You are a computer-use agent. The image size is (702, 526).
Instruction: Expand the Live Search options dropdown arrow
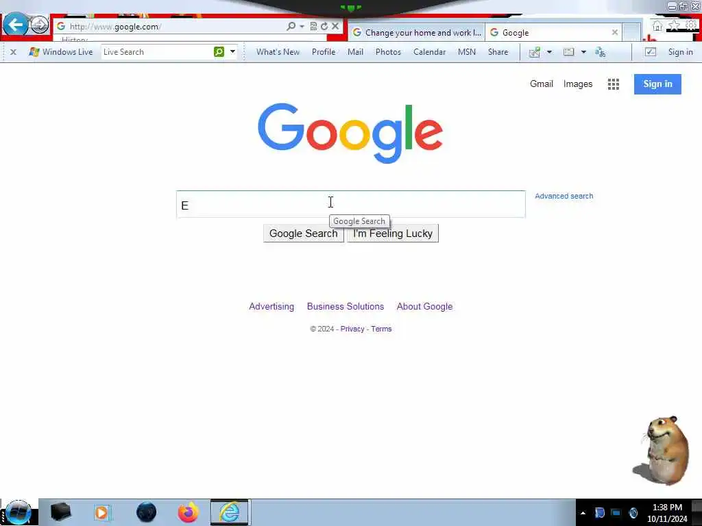[x=233, y=52]
